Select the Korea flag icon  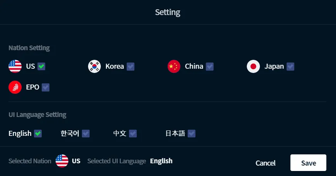[95, 66]
